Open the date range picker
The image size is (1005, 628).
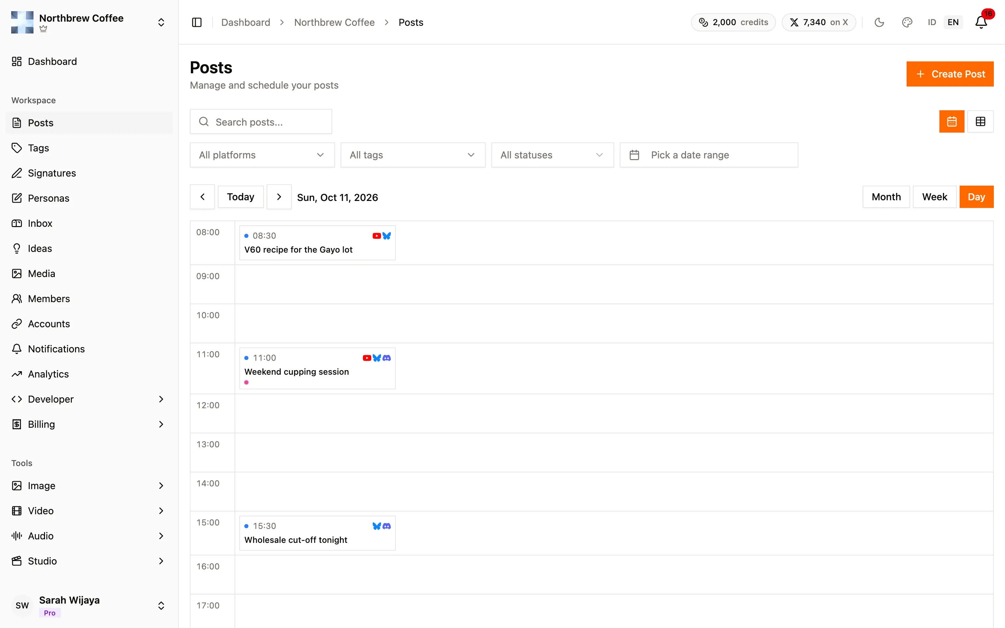click(x=708, y=155)
